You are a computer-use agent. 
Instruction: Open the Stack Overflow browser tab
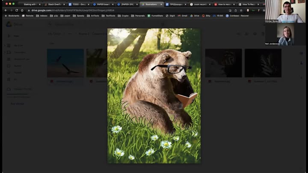[55, 4]
